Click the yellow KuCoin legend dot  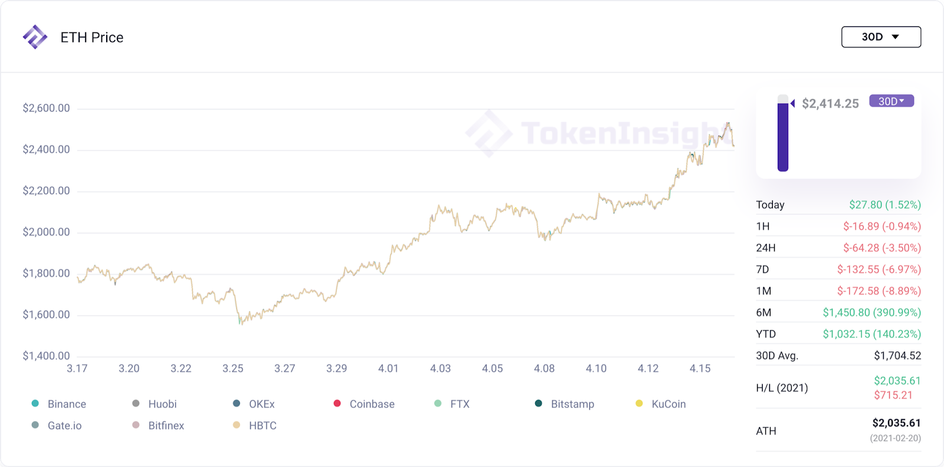[x=639, y=403]
